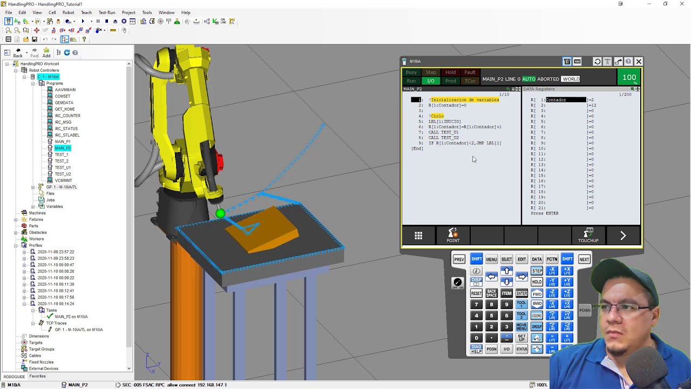Click the EDIT key on teach pendant
This screenshot has width=691, height=389.
coord(521,259)
